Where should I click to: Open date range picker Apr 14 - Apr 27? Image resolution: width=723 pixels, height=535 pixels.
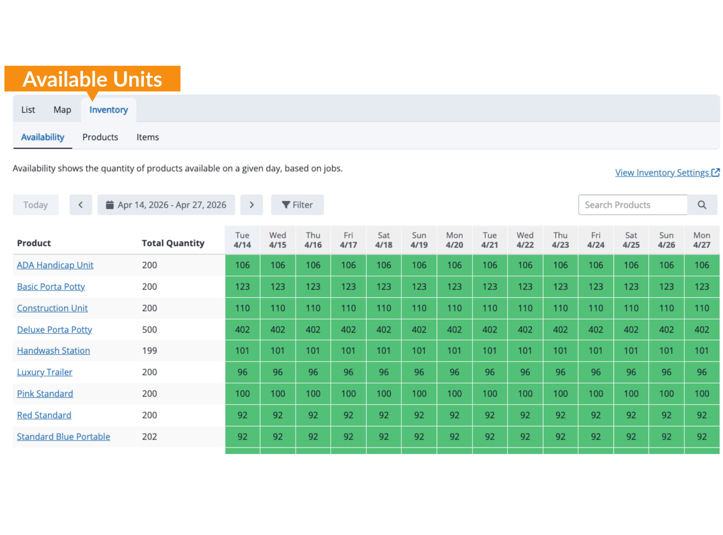pyautogui.click(x=166, y=205)
